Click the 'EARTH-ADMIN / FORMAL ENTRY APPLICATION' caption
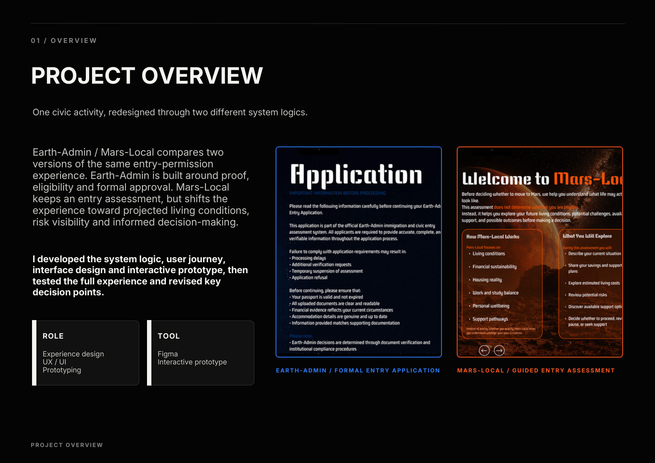Image resolution: width=655 pixels, height=463 pixels. [x=358, y=370]
